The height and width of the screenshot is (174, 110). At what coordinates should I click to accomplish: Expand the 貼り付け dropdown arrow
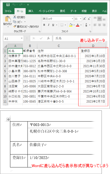pyautogui.click(x=8, y=27)
